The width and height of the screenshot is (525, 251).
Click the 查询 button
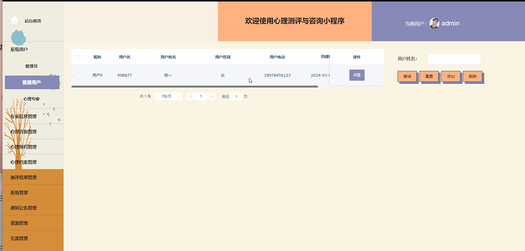pos(407,76)
